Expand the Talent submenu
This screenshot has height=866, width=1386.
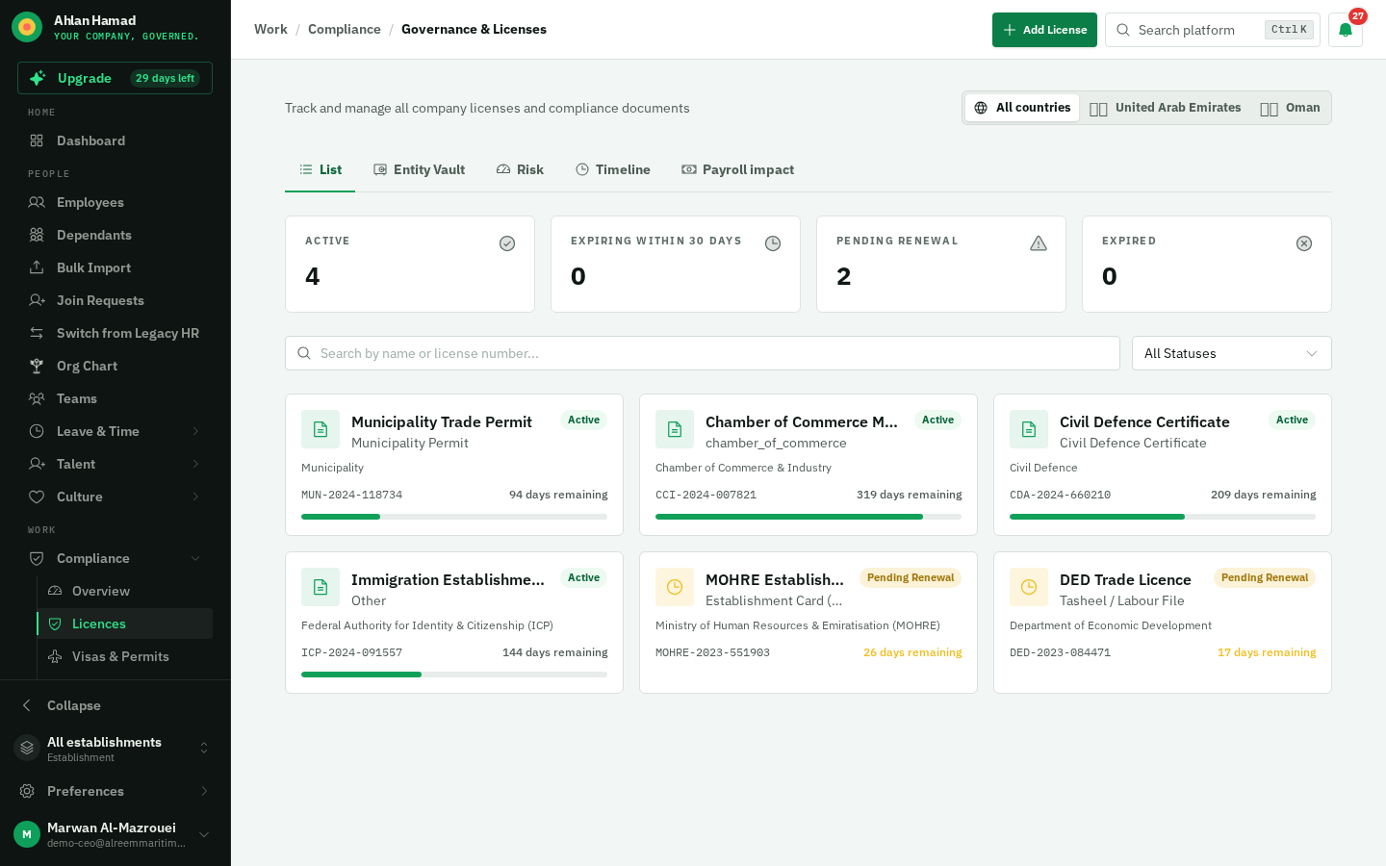coord(115,464)
